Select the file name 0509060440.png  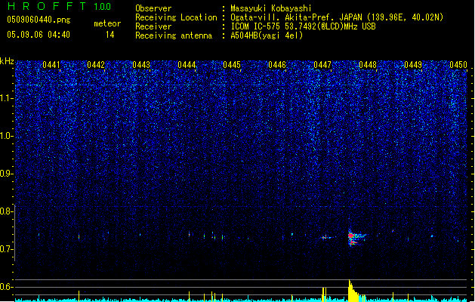coord(39,20)
